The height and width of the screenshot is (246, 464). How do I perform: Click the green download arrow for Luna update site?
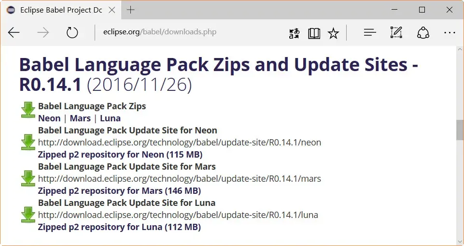pyautogui.click(x=28, y=215)
